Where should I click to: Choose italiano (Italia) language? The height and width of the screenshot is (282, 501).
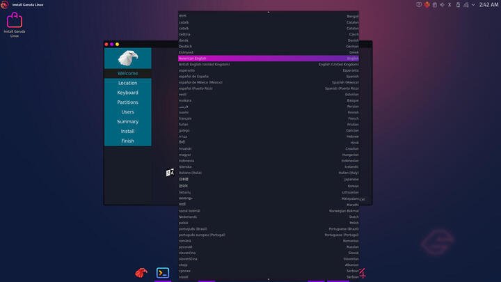tap(269, 173)
